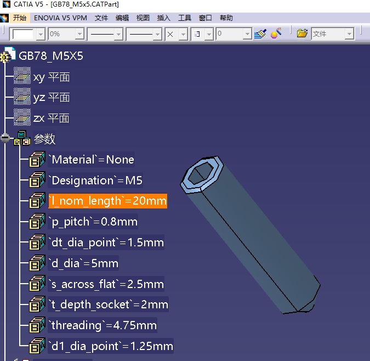The width and height of the screenshot is (370, 361).
Task: Open the rendering style dropdown
Action: click(x=209, y=34)
